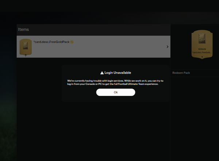Click the *card.desc.FreeGoldPack item label

click(x=51, y=42)
